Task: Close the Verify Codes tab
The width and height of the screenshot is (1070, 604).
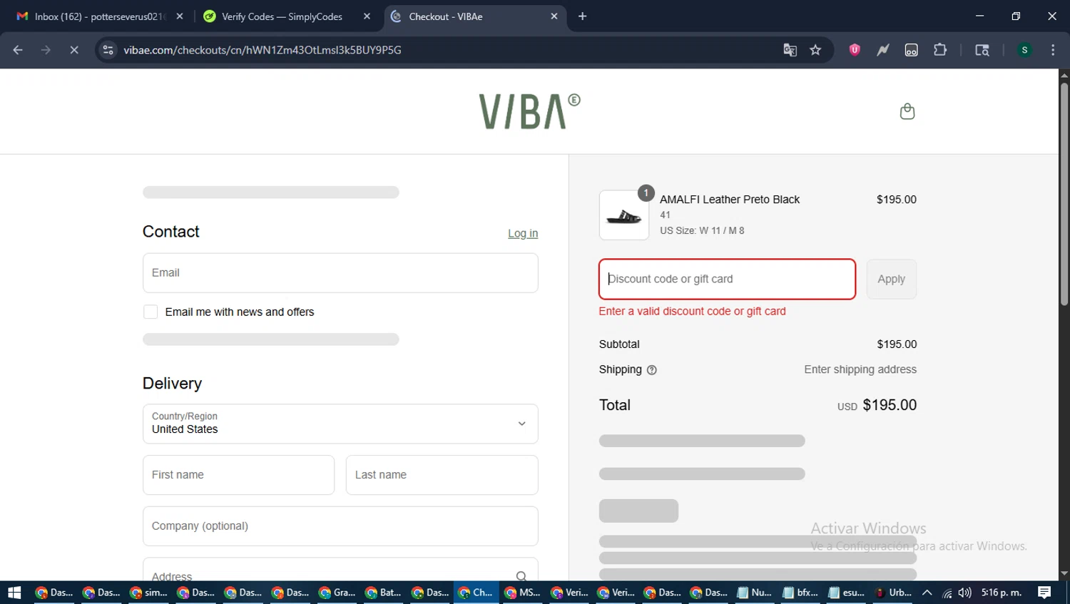Action: point(367,16)
